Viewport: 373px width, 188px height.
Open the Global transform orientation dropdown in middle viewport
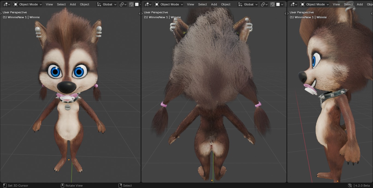click(248, 4)
